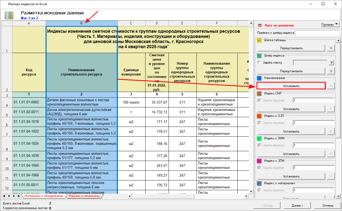342x211 pixels.
Task: Switch to the Машины и механизмы sheet tab
Action: 84,196
